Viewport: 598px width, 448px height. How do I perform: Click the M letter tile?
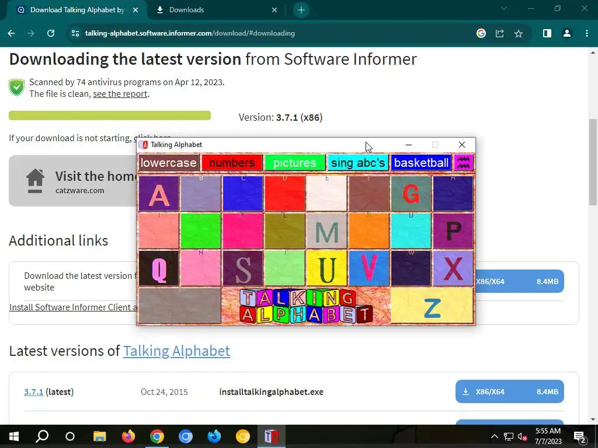(x=327, y=230)
